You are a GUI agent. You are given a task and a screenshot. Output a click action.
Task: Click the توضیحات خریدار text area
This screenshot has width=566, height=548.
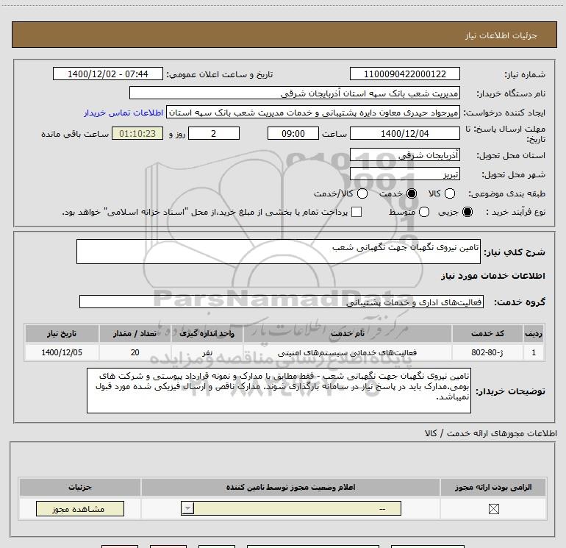point(279,391)
